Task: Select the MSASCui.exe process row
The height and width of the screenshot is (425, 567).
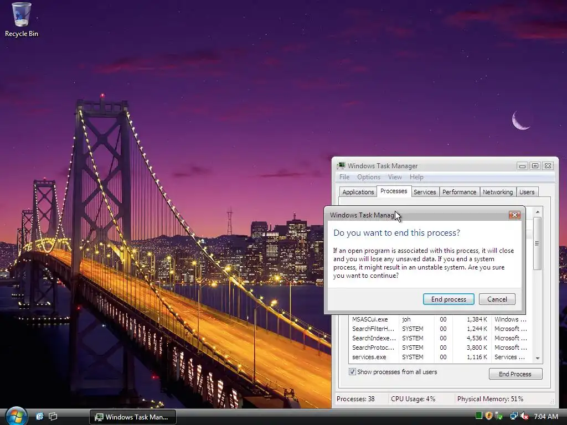Action: (439, 319)
